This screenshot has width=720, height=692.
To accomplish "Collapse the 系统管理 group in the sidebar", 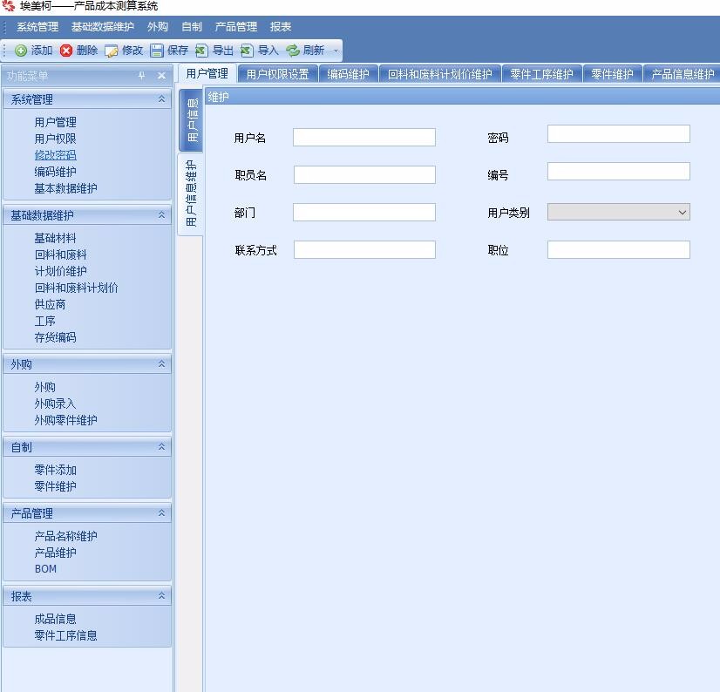I will [161, 99].
